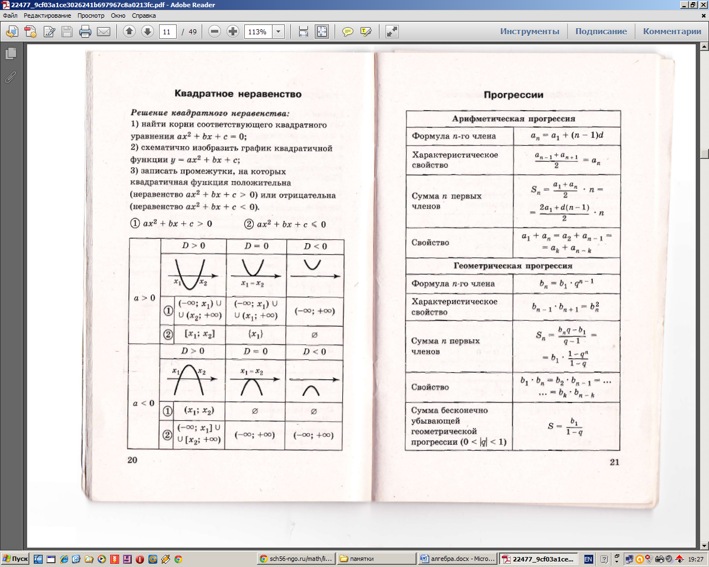This screenshot has width=709, height=567.
Task: Open the zoom level dropdown arrow
Action: point(279,32)
